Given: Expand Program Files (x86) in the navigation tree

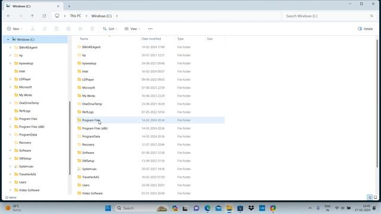Looking at the screenshot, I should [10, 127].
